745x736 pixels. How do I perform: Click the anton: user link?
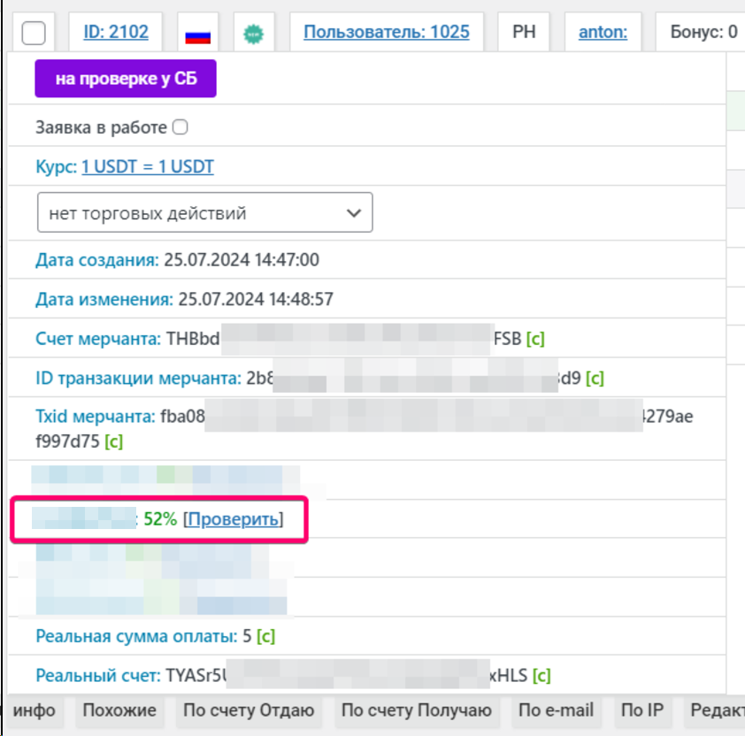(603, 33)
